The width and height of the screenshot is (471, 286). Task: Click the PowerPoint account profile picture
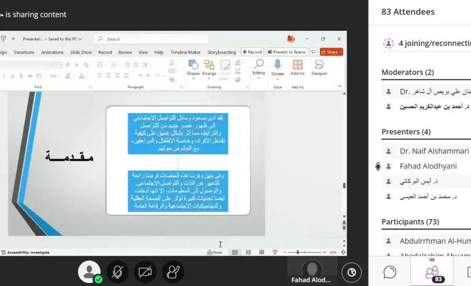(x=291, y=39)
